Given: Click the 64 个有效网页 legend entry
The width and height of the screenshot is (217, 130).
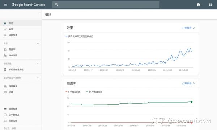Looking at the screenshot, I should click(94, 92).
